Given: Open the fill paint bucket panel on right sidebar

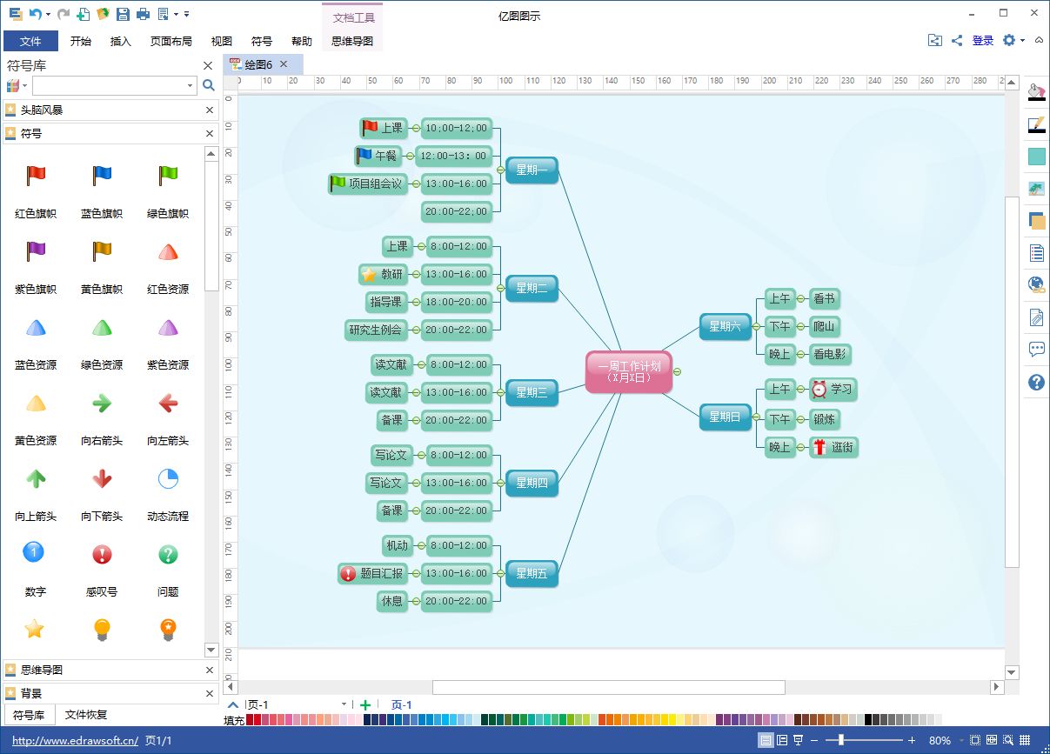Looking at the screenshot, I should click(1036, 91).
